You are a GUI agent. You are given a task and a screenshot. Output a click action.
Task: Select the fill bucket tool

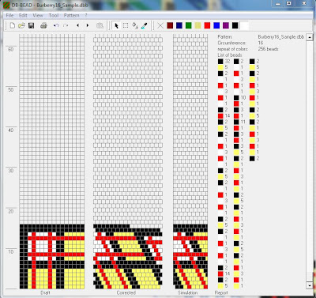click(x=135, y=25)
